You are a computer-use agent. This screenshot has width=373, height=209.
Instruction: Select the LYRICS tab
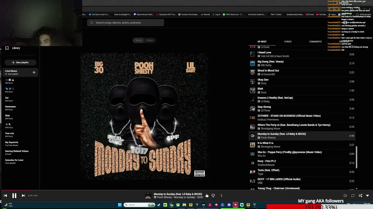point(288,42)
